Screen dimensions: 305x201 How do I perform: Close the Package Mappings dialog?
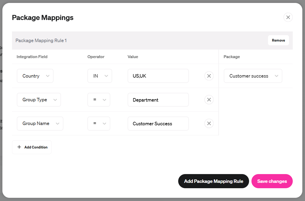[288, 17]
